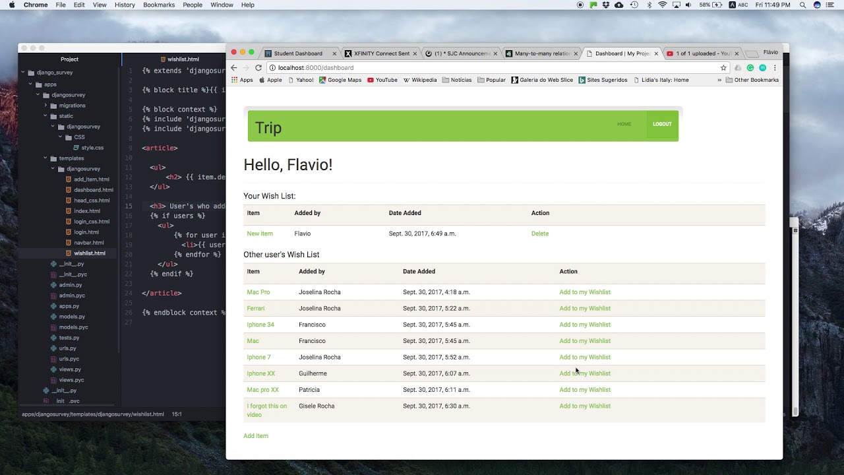Image resolution: width=844 pixels, height=475 pixels.
Task: Expand the migrations folder
Action: coord(45,106)
